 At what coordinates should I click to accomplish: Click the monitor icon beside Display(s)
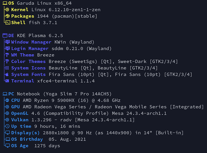point(8,133)
